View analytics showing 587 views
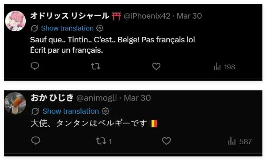The image size is (266, 162). click(240, 141)
